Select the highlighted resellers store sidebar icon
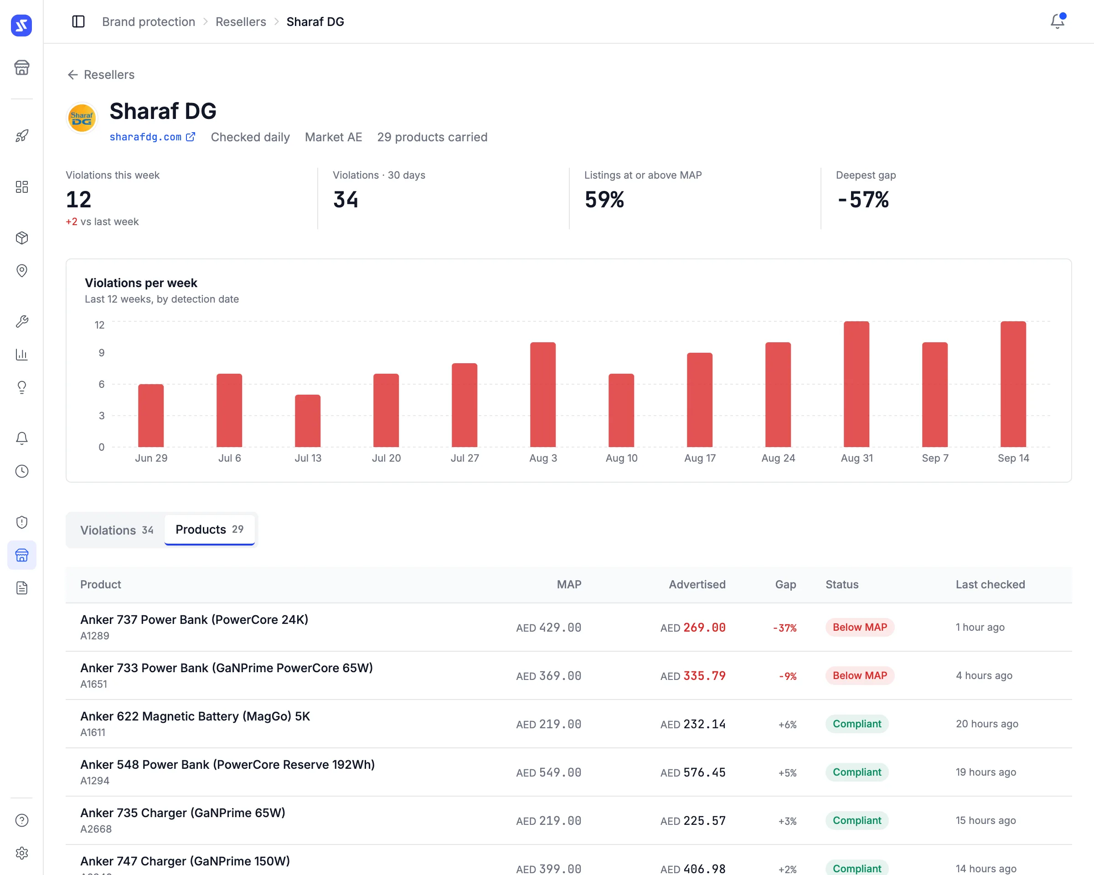This screenshot has width=1094, height=875. pos(21,555)
